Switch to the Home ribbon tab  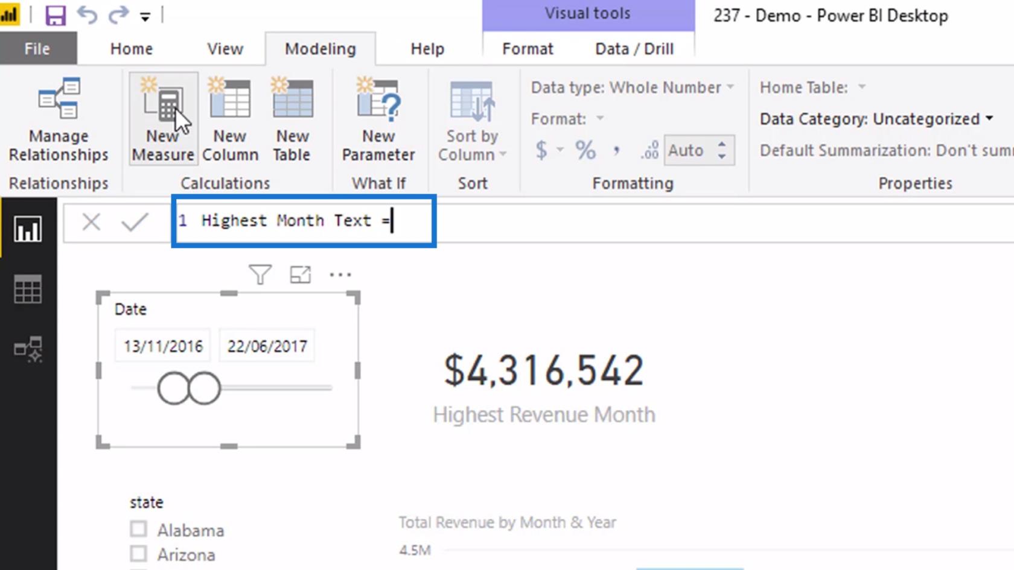tap(131, 49)
